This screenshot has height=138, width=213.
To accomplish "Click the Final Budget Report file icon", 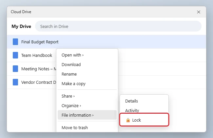I will pos(15,42).
